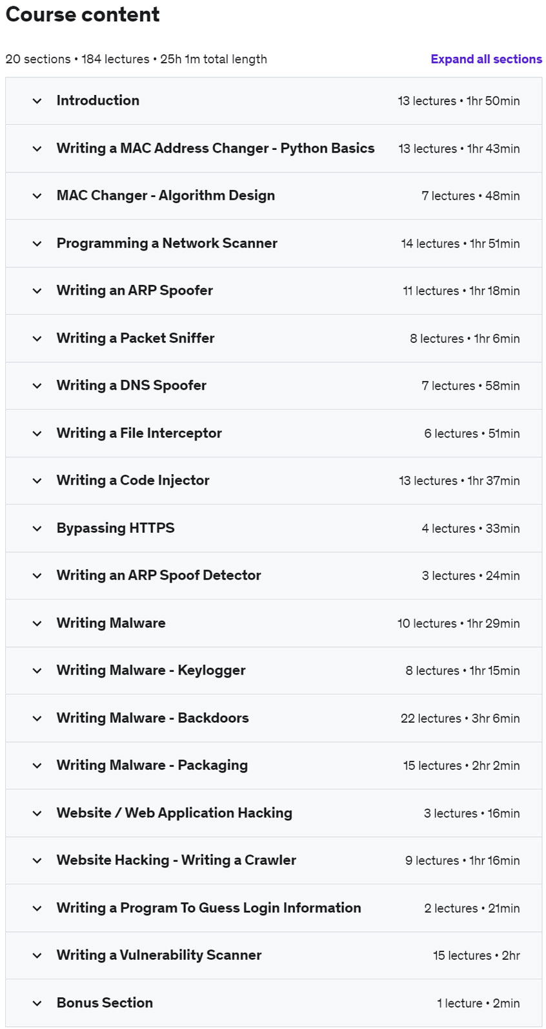This screenshot has height=1029, width=546.
Task: Expand Writing a Code Injector chevron
Action: 37,481
